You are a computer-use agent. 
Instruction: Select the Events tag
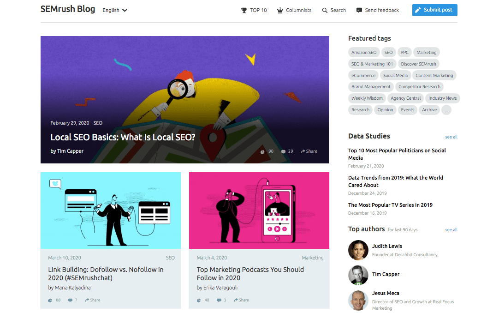tap(407, 110)
